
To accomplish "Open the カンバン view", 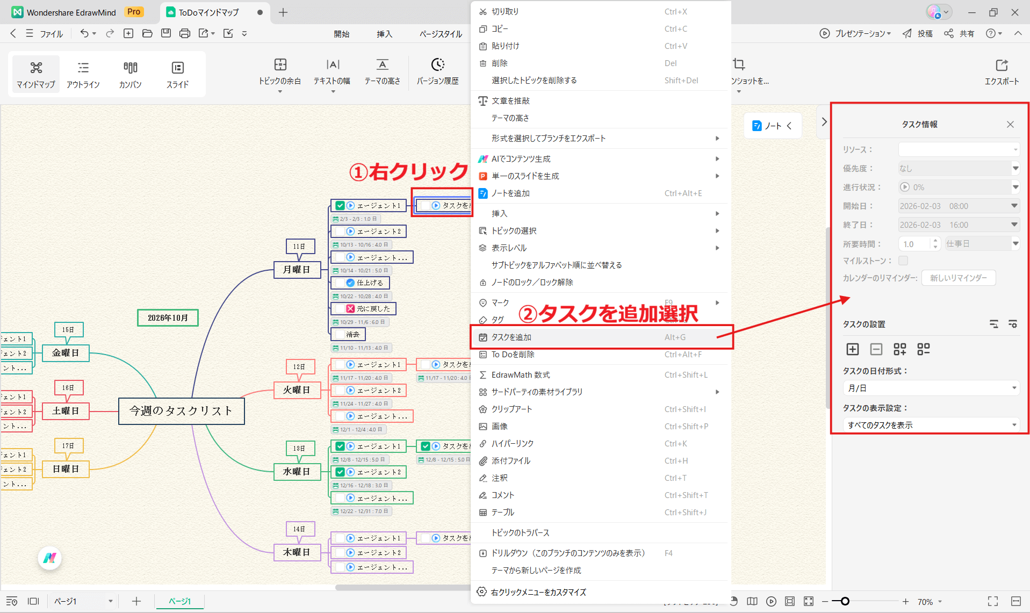I will click(129, 74).
